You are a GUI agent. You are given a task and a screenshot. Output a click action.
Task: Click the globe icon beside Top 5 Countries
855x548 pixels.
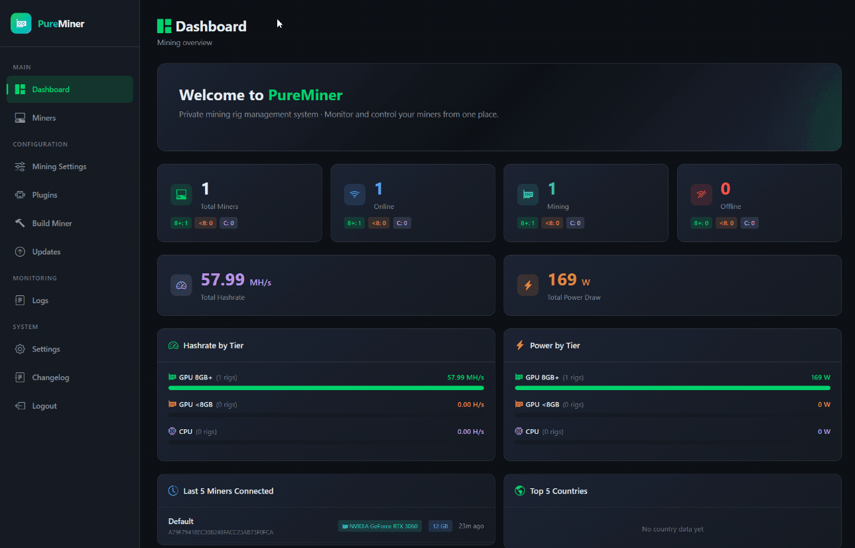(520, 491)
